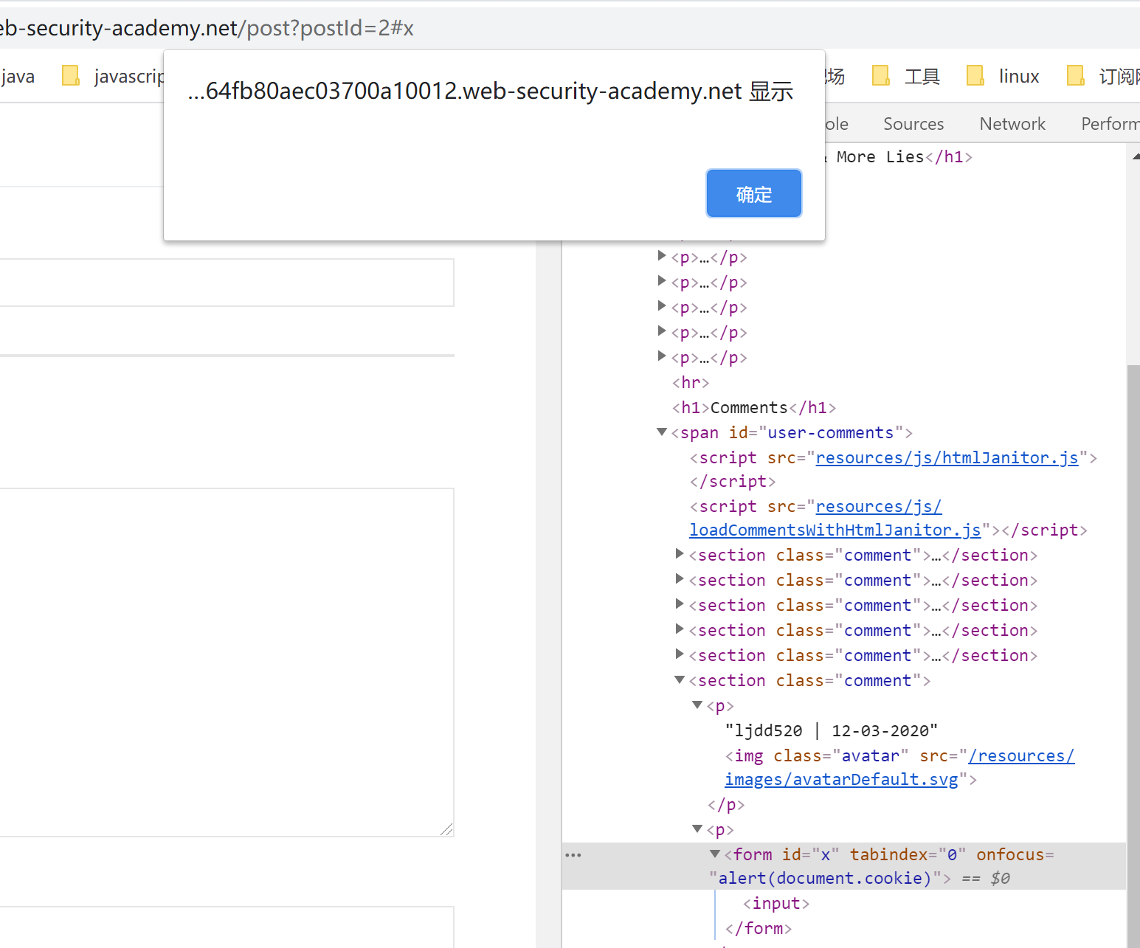Open the Performance tab in DevTools
The image size is (1140, 948).
click(1110, 124)
